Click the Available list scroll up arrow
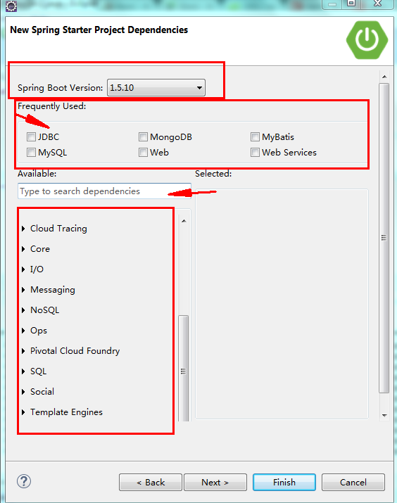The width and height of the screenshot is (397, 503). click(184, 221)
